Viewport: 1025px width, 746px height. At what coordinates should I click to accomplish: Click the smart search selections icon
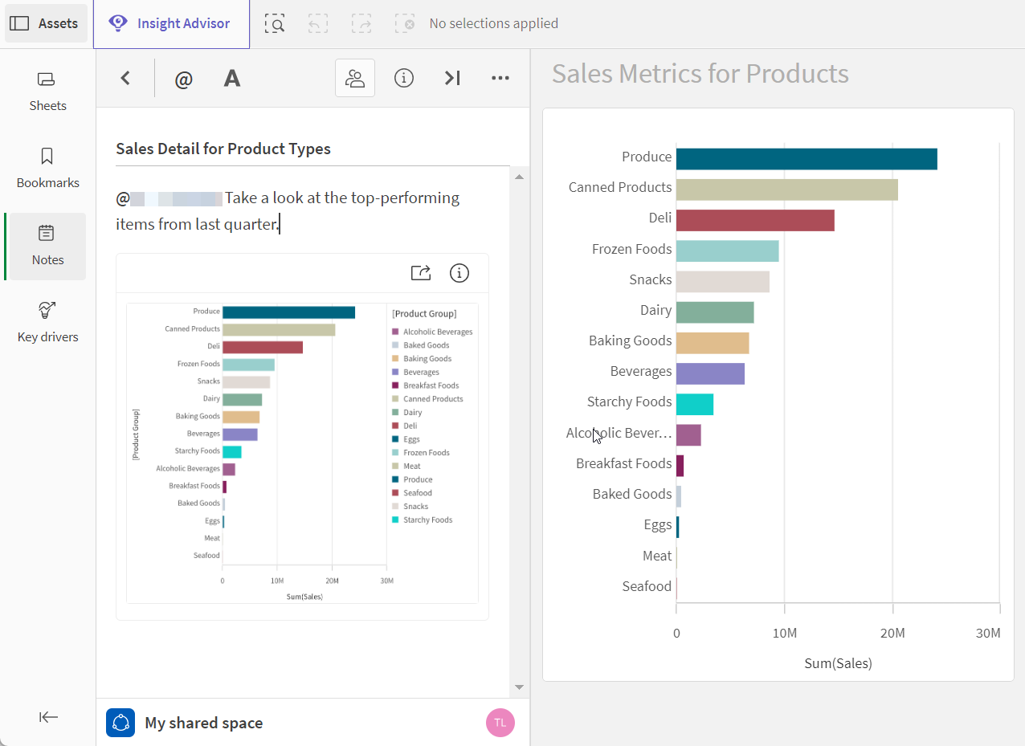click(275, 23)
